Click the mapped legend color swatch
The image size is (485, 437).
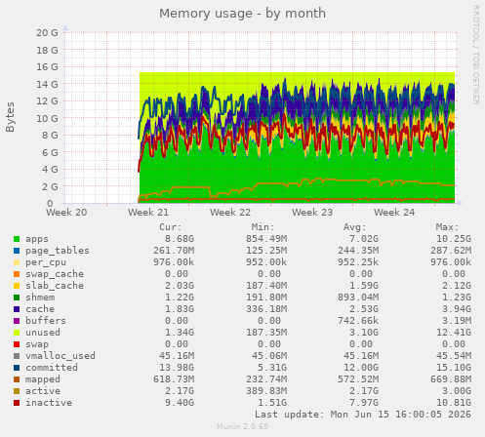coord(17,379)
